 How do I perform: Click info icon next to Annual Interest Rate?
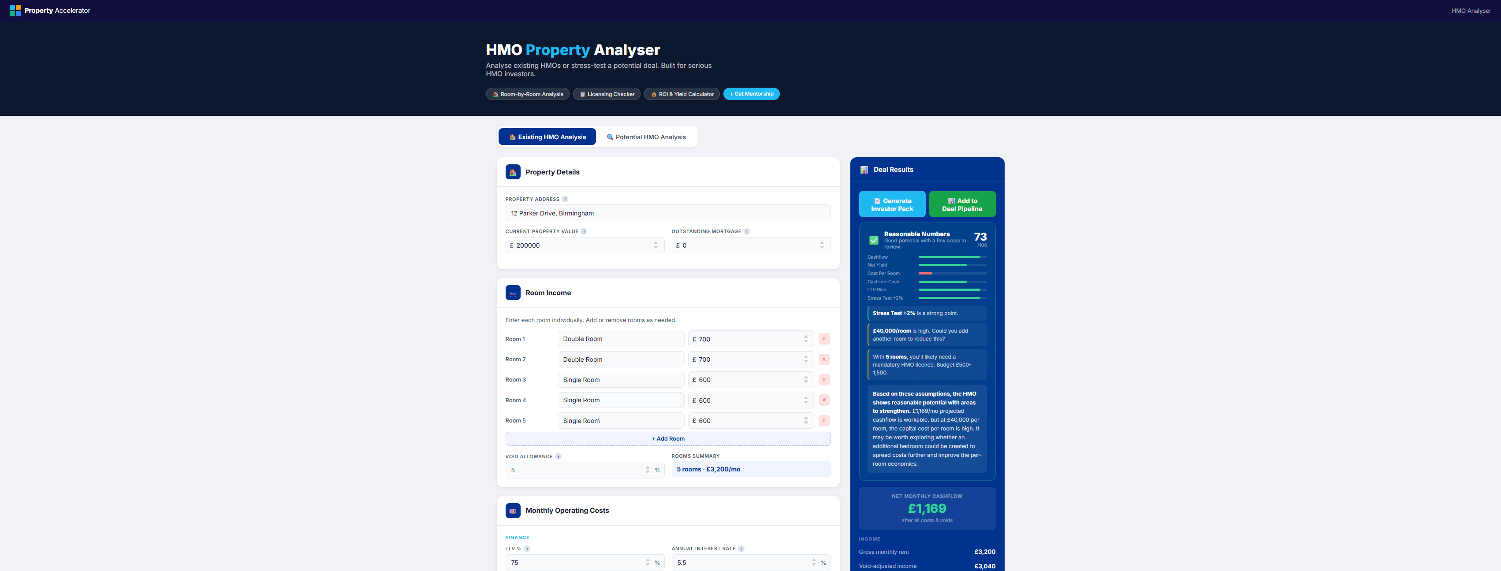point(741,549)
